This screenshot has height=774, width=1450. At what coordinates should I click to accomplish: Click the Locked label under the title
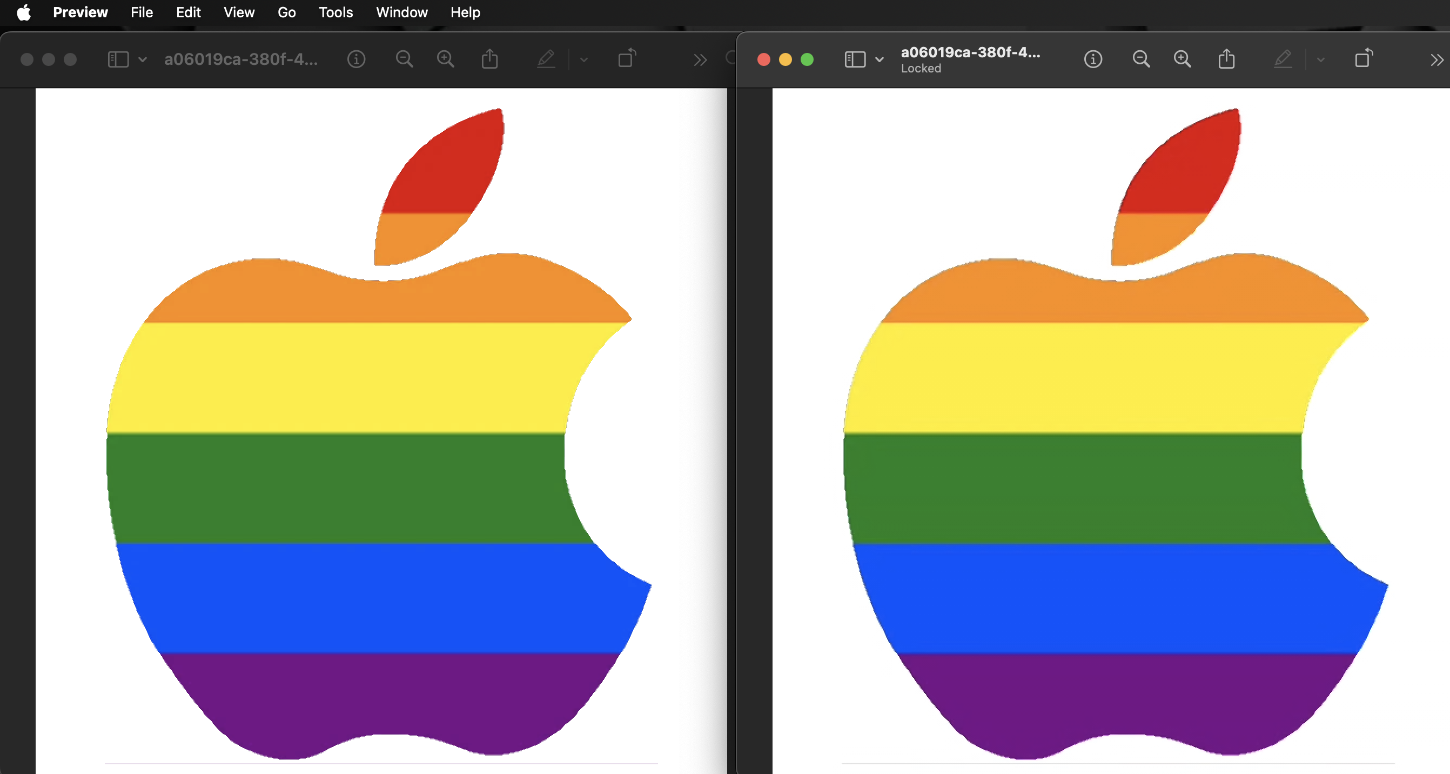(x=921, y=68)
